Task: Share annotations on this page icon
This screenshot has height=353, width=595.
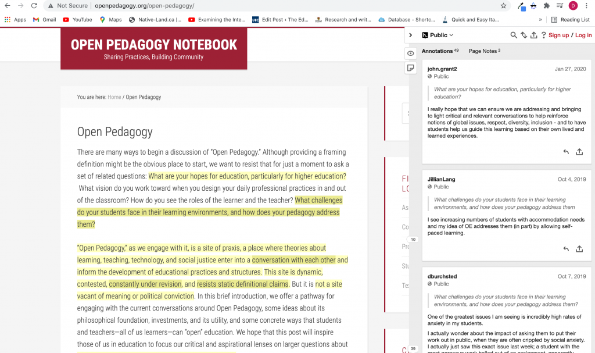Action: (x=533, y=35)
